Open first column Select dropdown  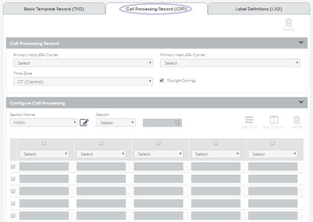44,154
